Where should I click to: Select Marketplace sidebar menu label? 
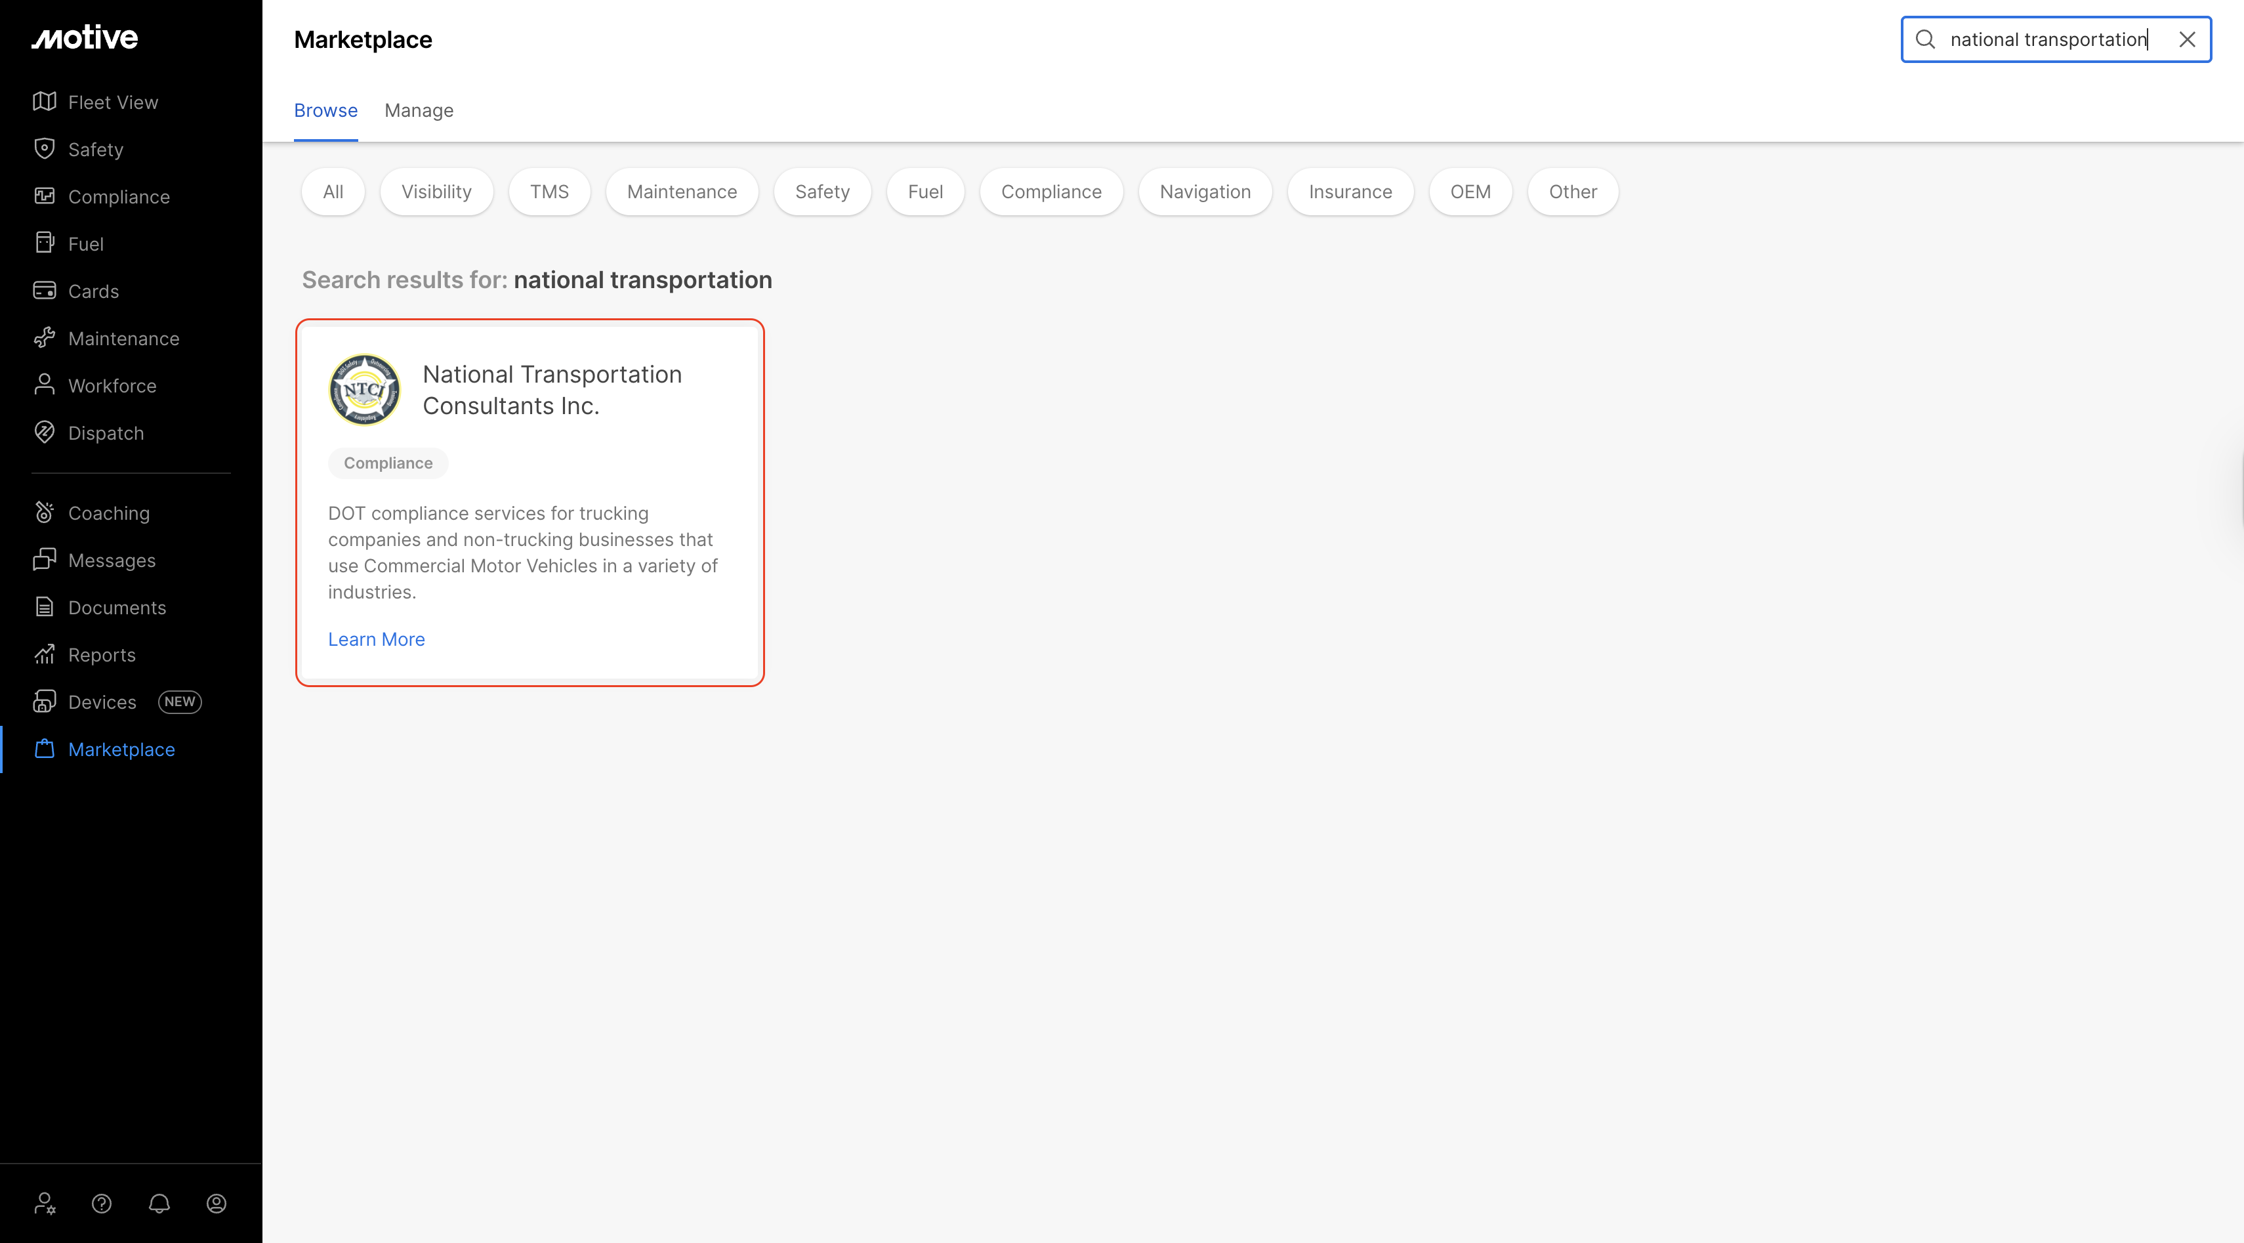pyautogui.click(x=122, y=749)
